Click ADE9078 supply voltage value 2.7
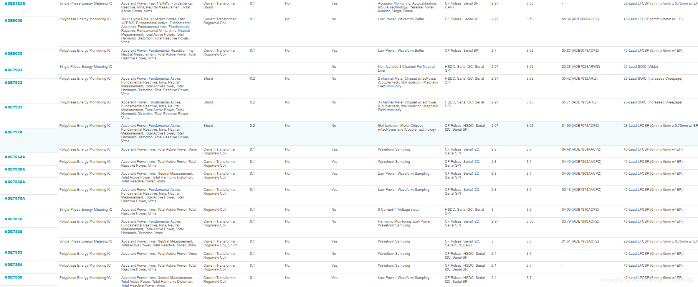The height and width of the screenshot is (287, 698). click(494, 51)
